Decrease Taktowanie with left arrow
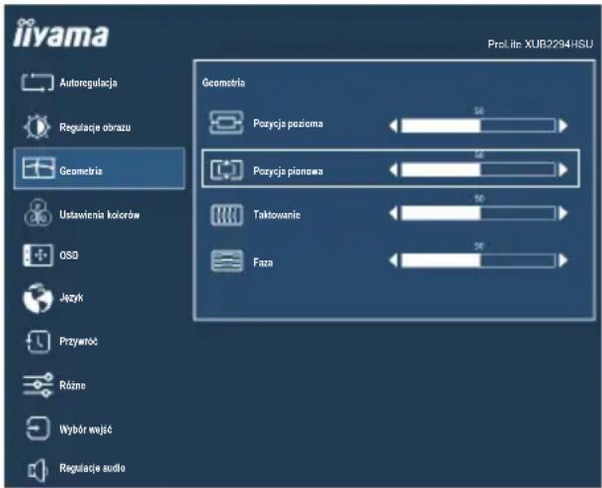602x488 pixels. pos(393,213)
